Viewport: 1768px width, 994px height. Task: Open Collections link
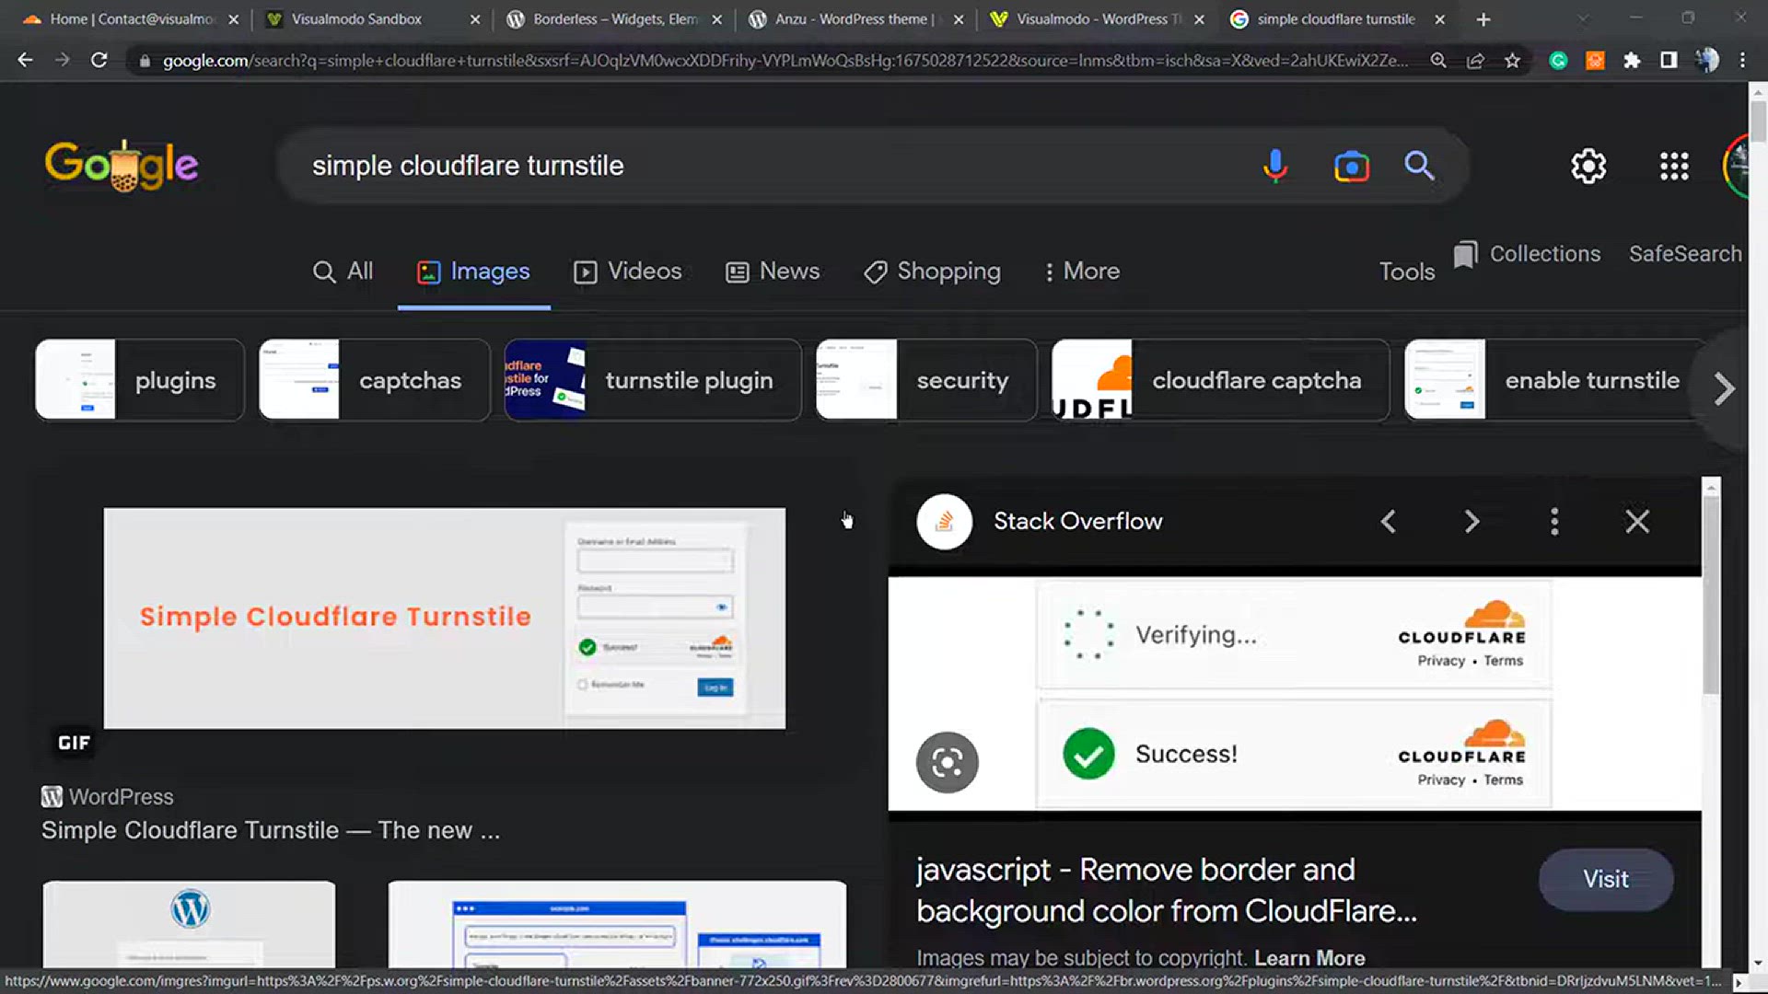click(1528, 254)
